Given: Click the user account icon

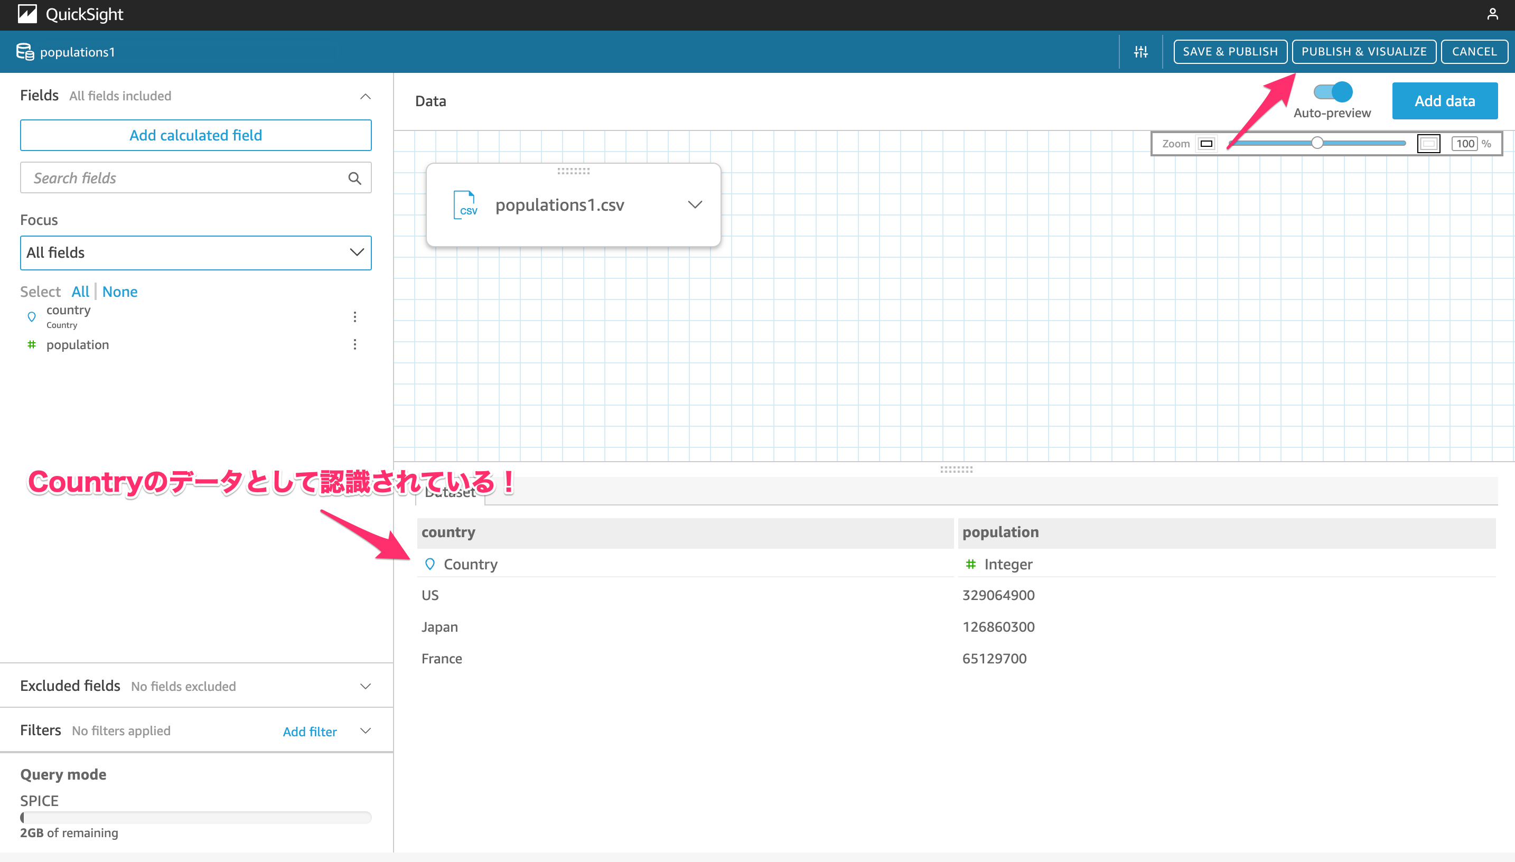Looking at the screenshot, I should 1492,14.
